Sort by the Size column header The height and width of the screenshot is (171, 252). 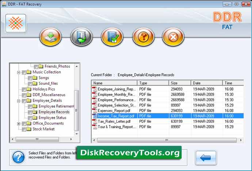[180, 83]
